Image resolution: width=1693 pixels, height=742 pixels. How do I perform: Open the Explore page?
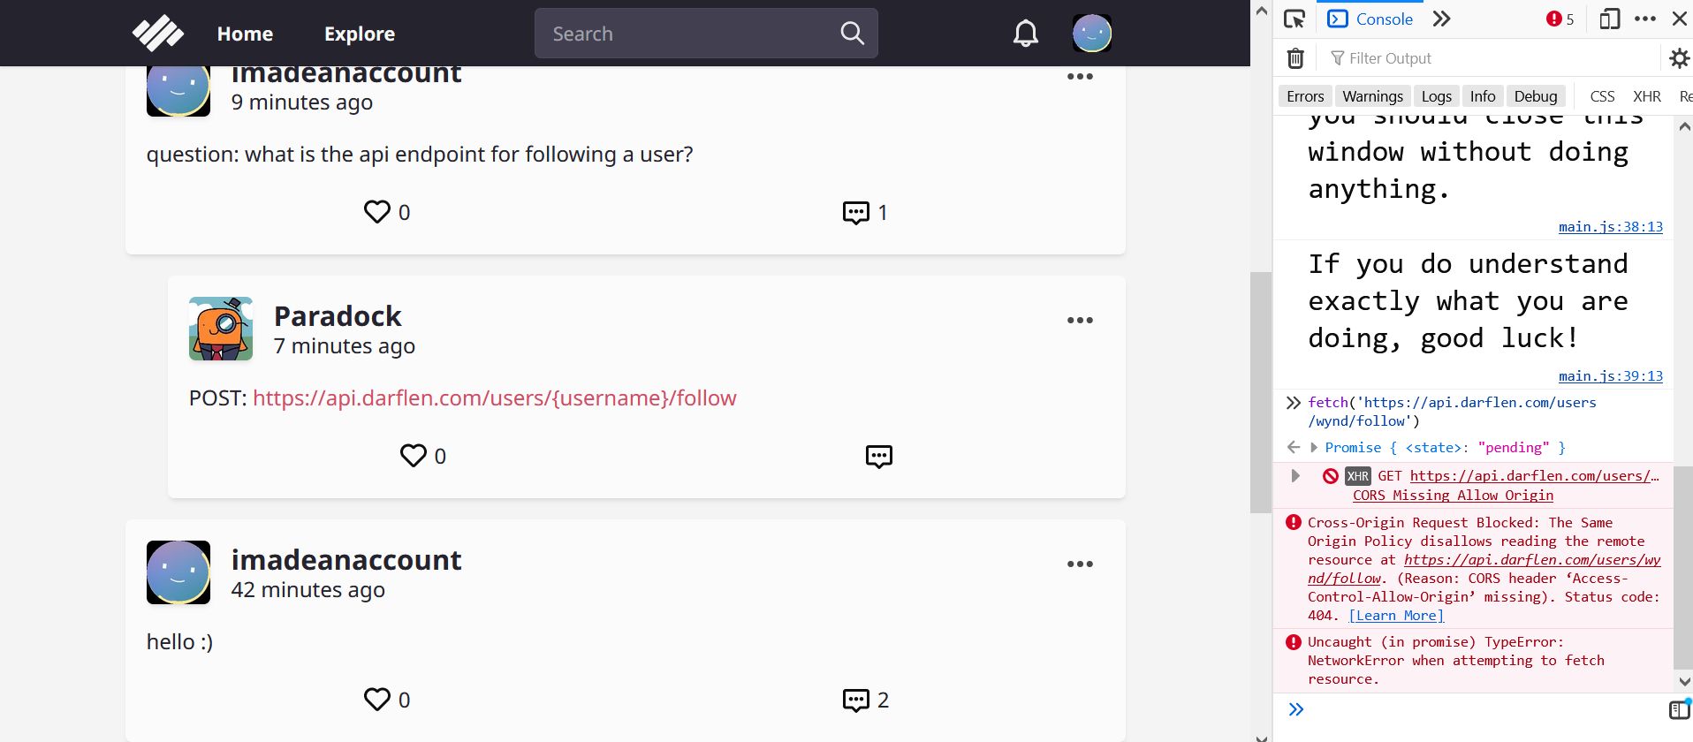(x=360, y=34)
